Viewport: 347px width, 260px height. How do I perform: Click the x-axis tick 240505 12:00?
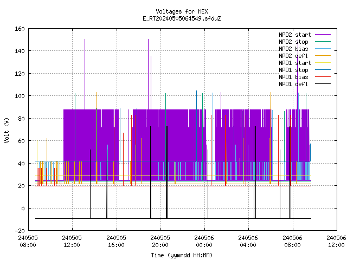(72, 242)
